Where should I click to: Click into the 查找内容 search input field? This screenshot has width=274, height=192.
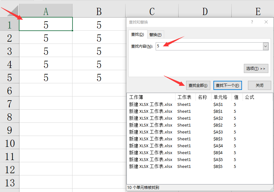[x=209, y=46]
